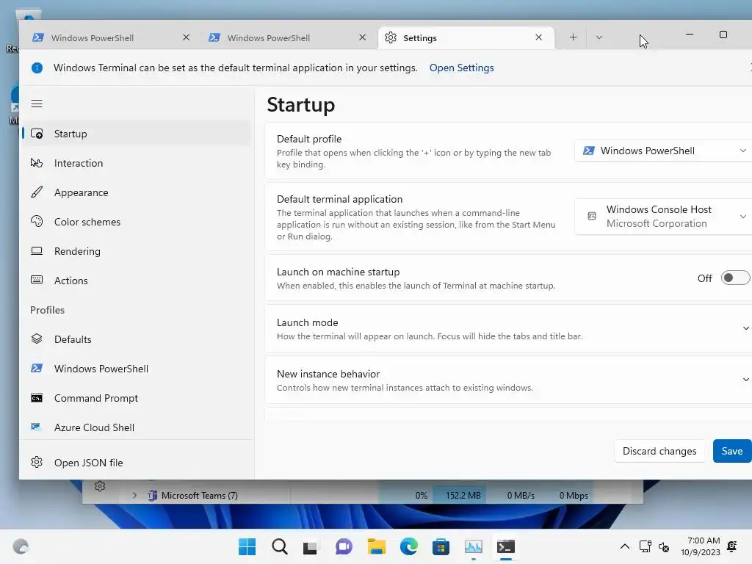Screen dimensions: 752x564
Task: Click the Windows PowerShell profile icon in sidebar
Action: click(37, 369)
